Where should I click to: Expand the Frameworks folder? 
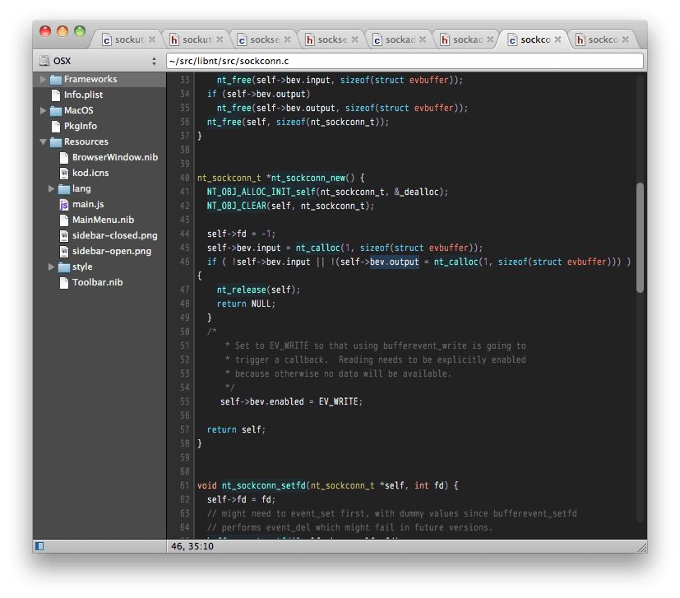43,79
